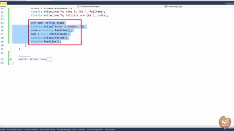Open the Package Manager Console tab
The image size is (234, 131).
point(67,130)
